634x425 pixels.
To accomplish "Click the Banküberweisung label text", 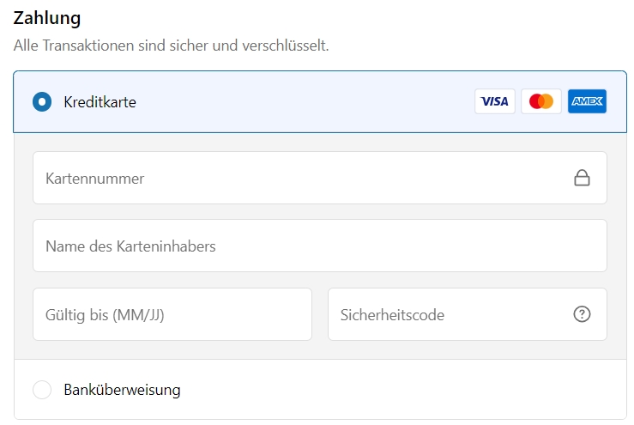I will pyautogui.click(x=122, y=390).
